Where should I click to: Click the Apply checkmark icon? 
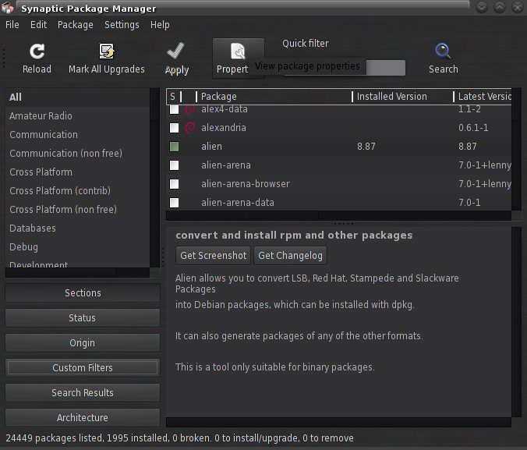[x=175, y=51]
